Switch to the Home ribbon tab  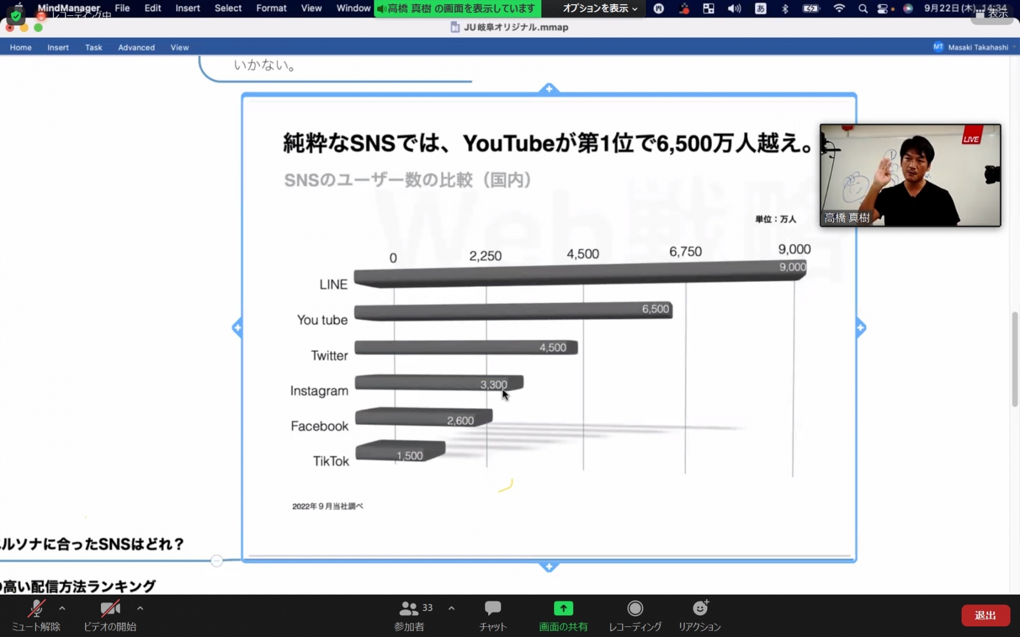21,47
